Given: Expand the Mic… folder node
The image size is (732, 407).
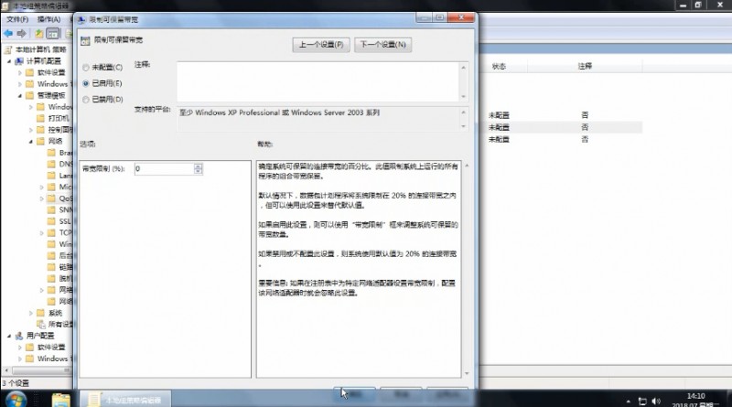Looking at the screenshot, I should (x=42, y=187).
